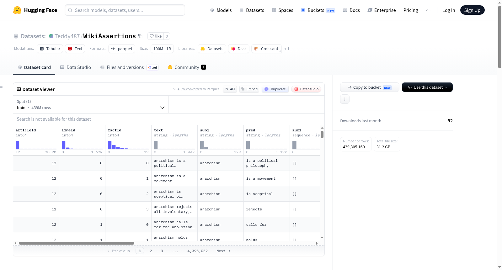Viewport: 502px width, 270px height.
Task: Select the Datasets library tag
Action: 212,49
